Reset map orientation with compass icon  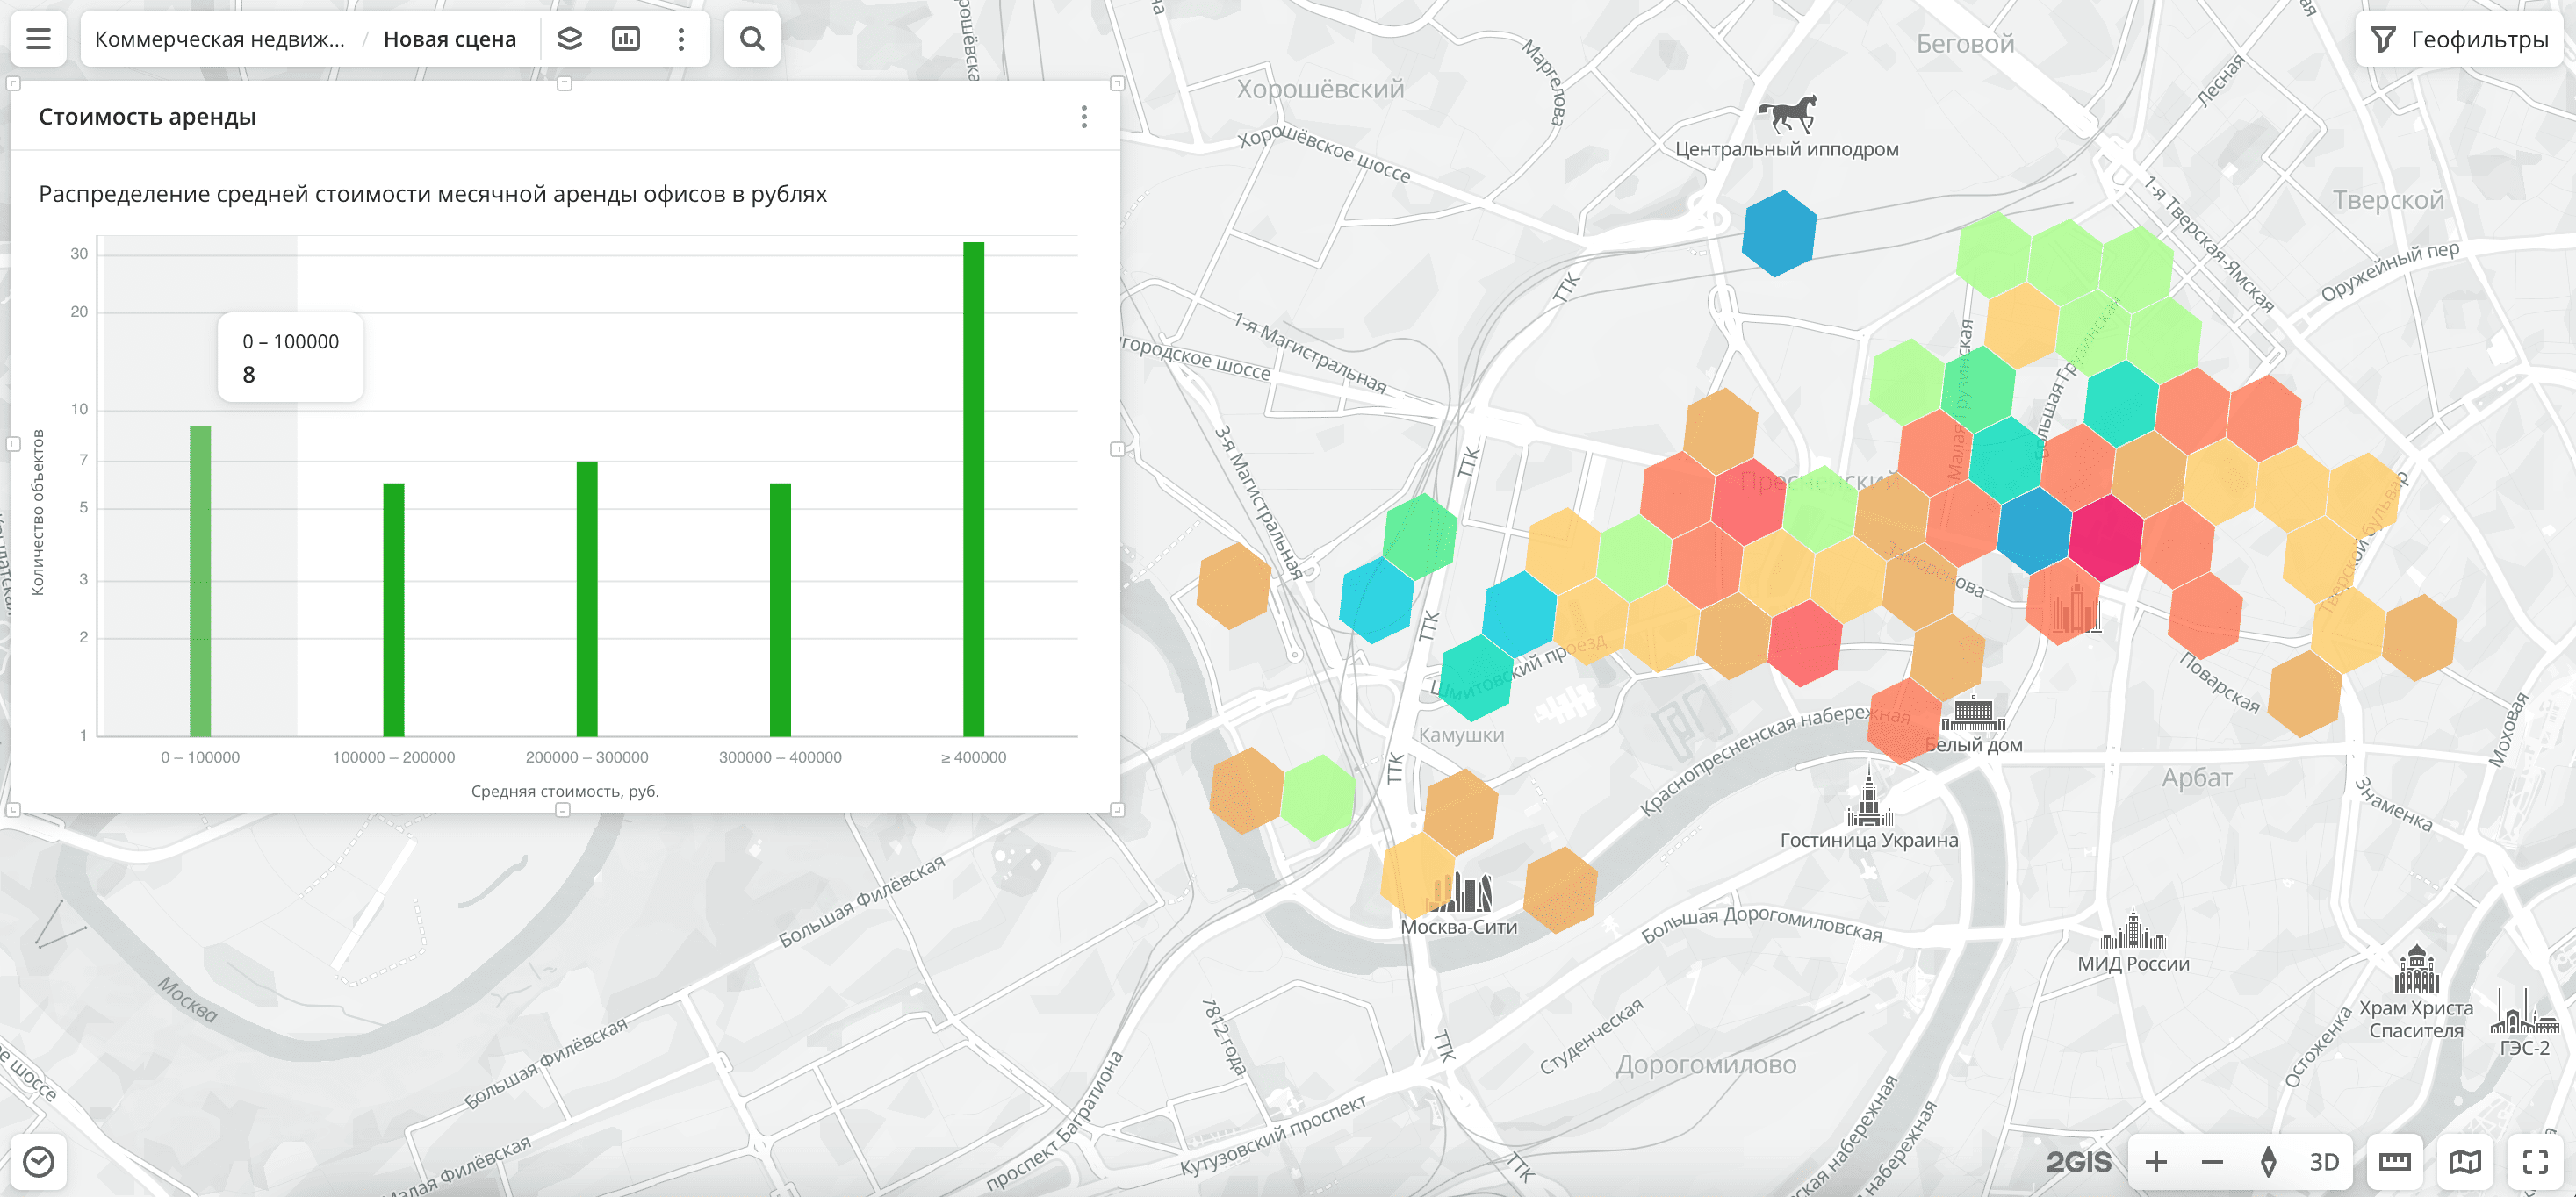click(x=2268, y=1161)
